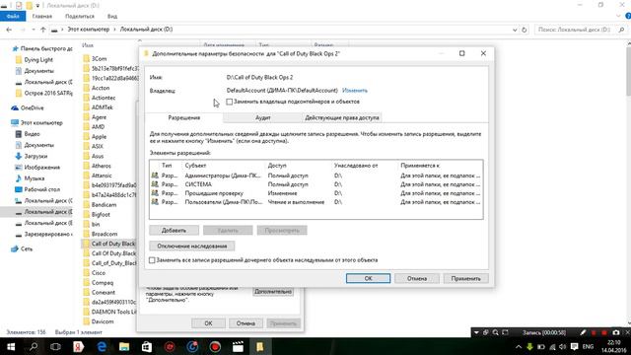Switch ENG keyboard language indicator
This screenshot has height=355, width=631.
(x=588, y=346)
